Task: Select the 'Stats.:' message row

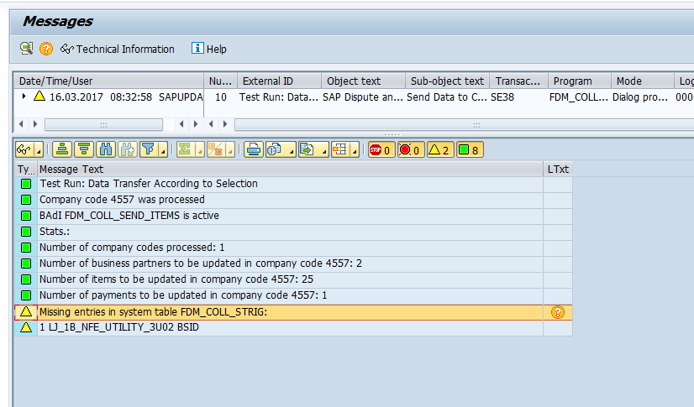Action: click(x=291, y=231)
